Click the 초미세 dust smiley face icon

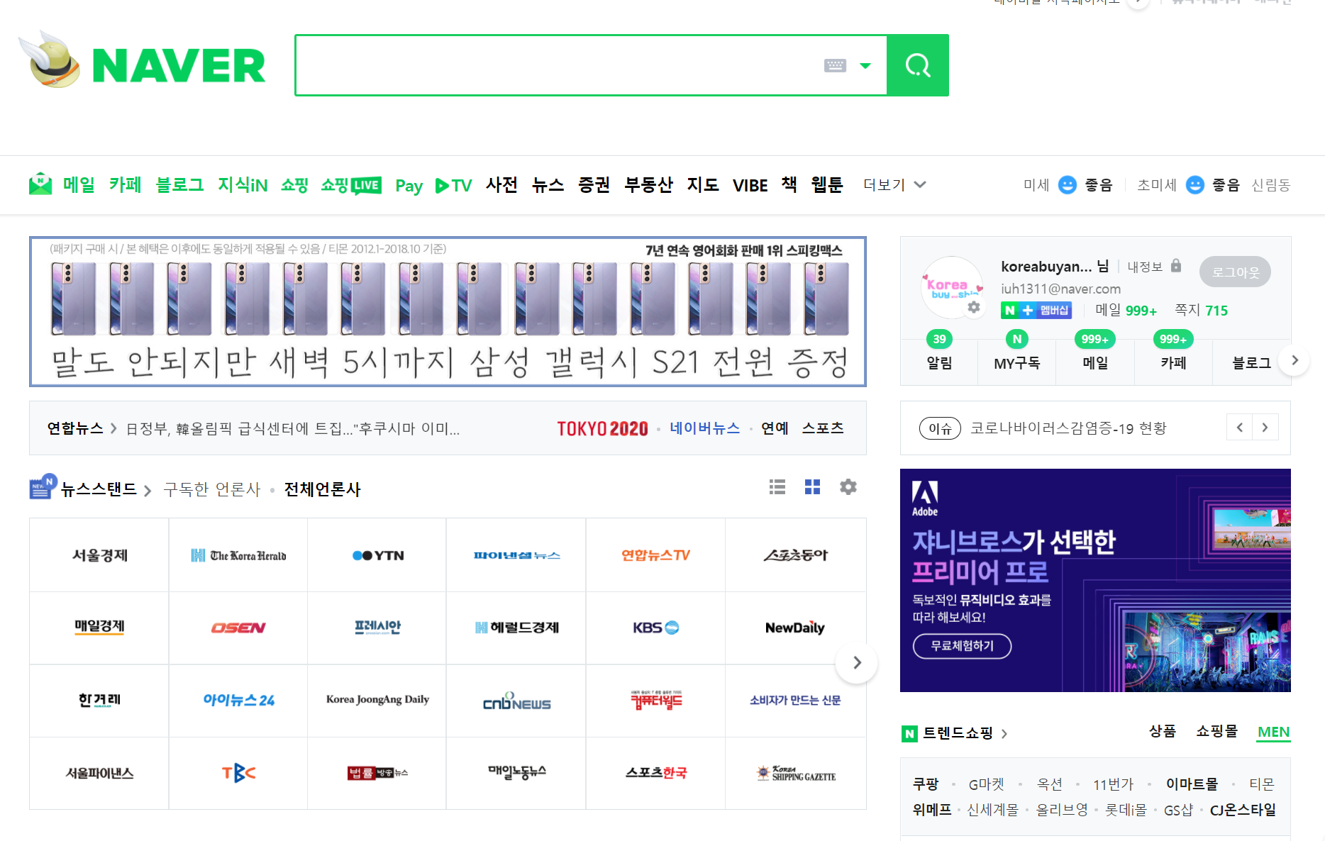[x=1195, y=185]
